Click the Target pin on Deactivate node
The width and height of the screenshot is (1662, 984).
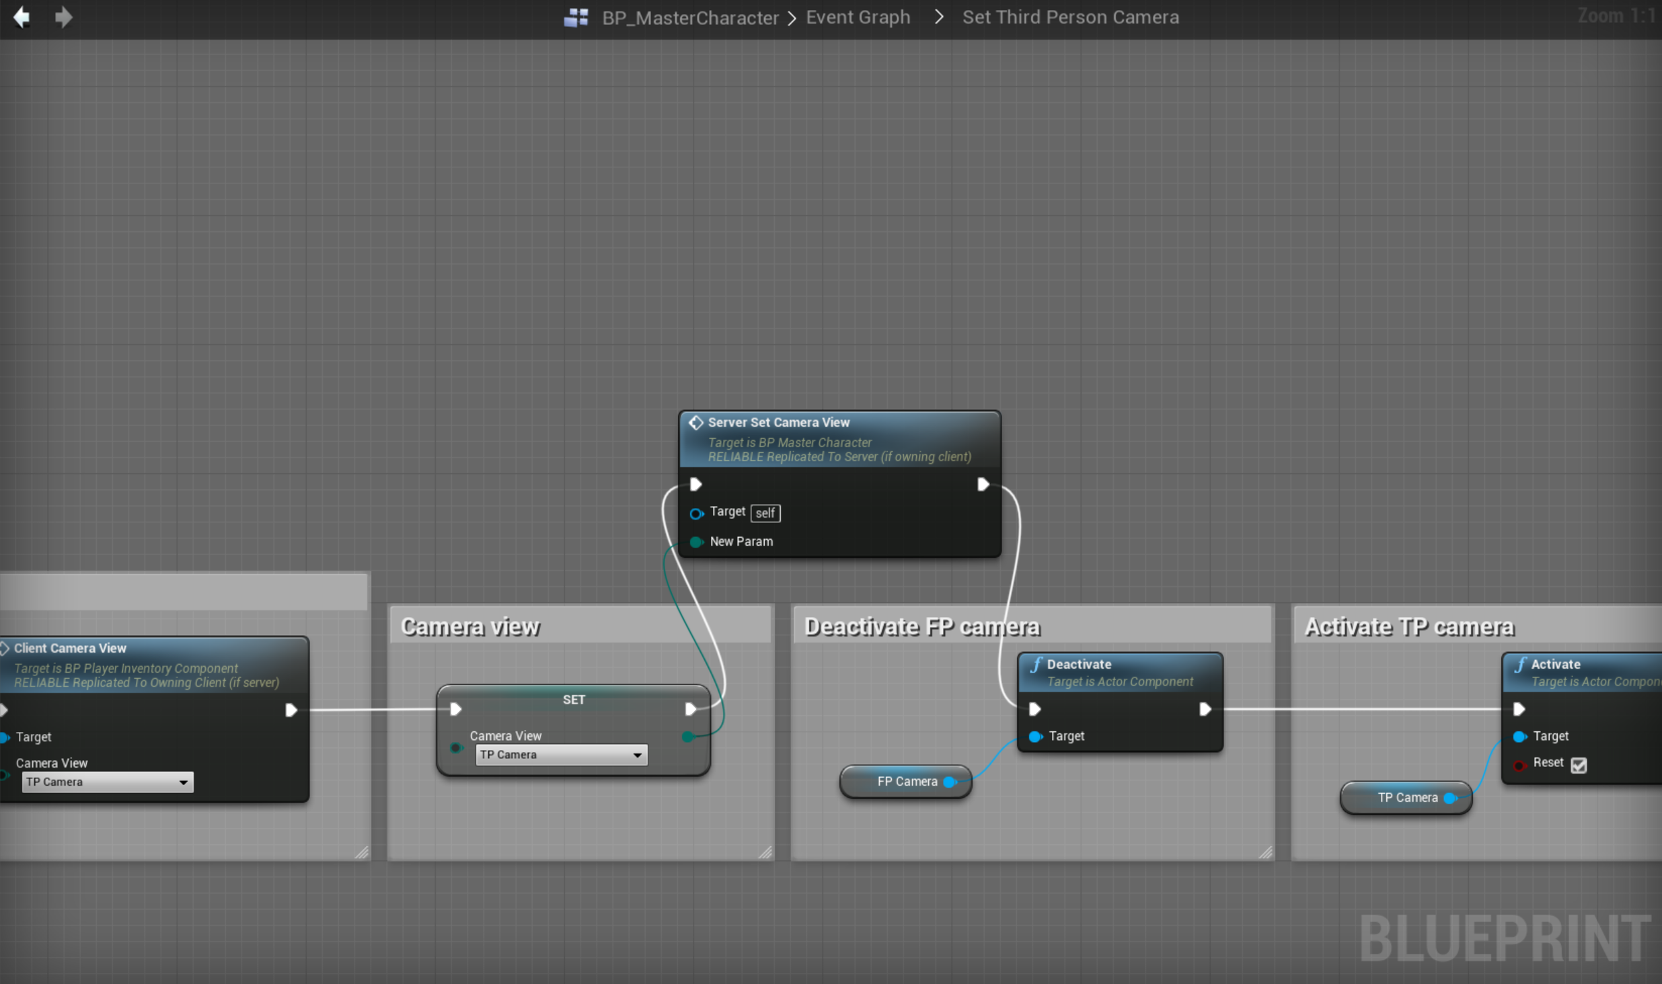pyautogui.click(x=1035, y=737)
